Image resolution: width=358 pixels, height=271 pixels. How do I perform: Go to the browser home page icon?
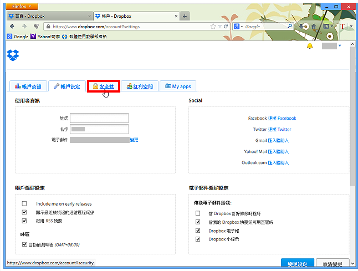coord(314,27)
